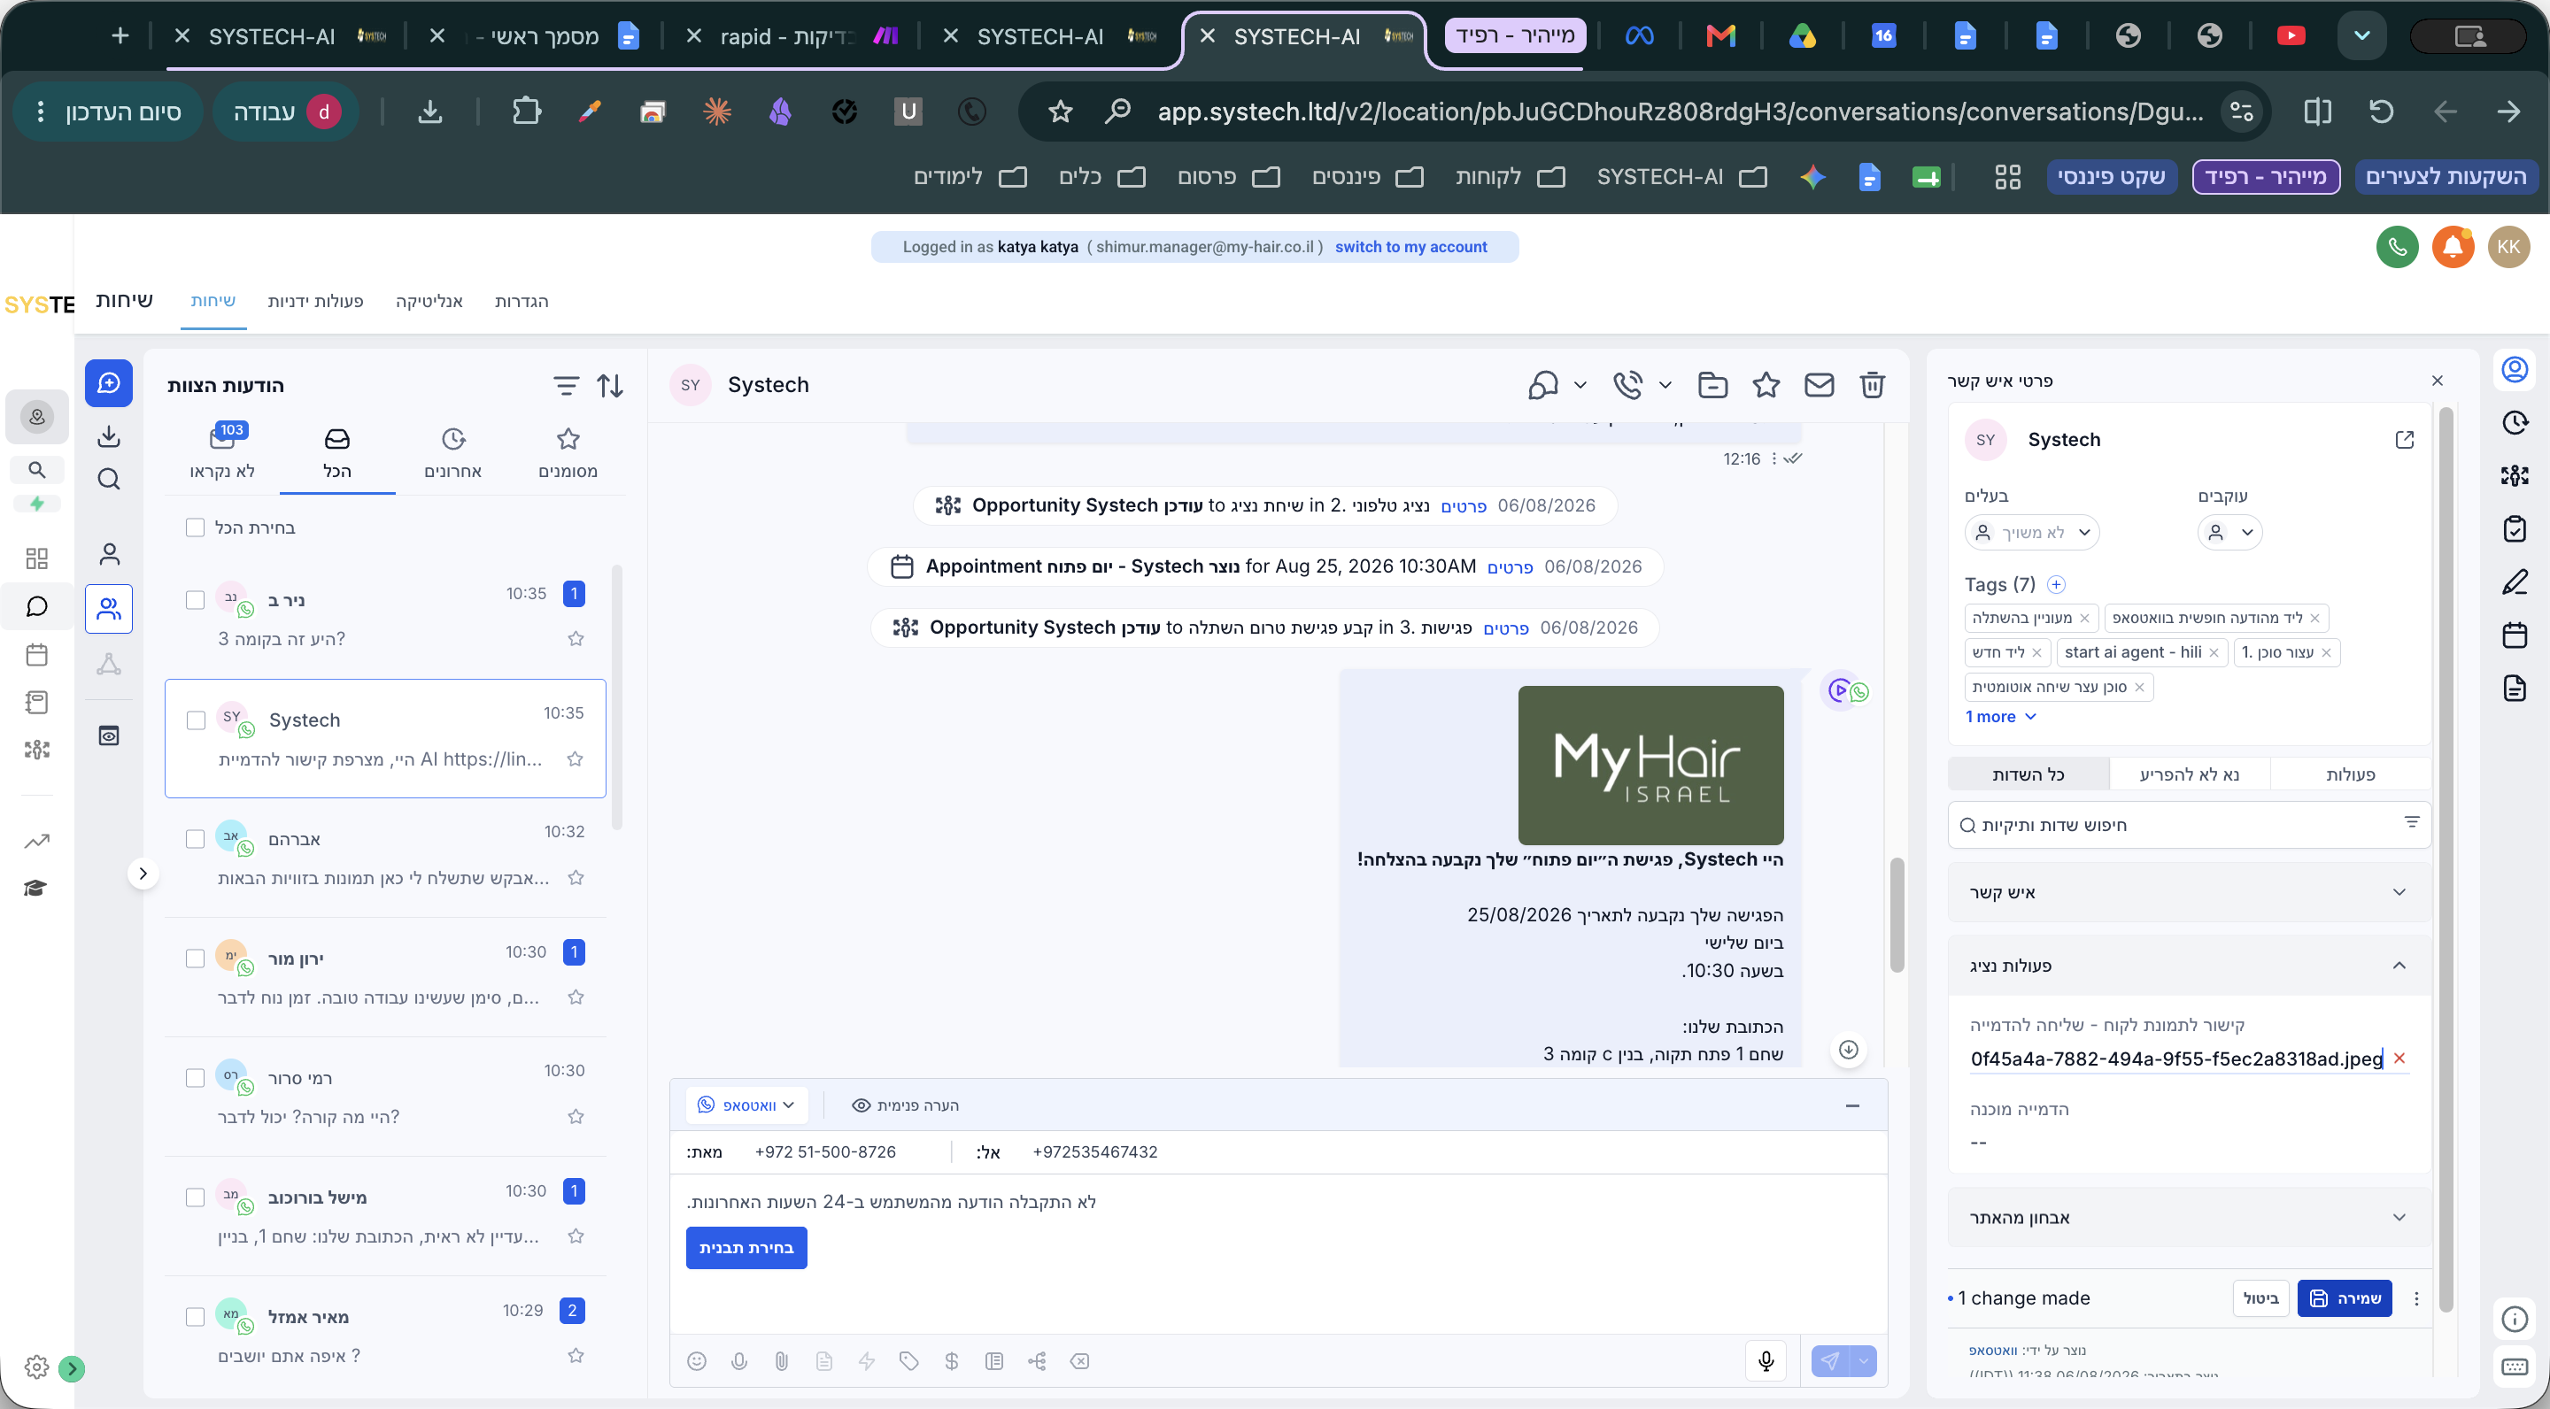The height and width of the screenshot is (1409, 2550).
Task: Star the Systech conversation in the header
Action: click(1766, 385)
